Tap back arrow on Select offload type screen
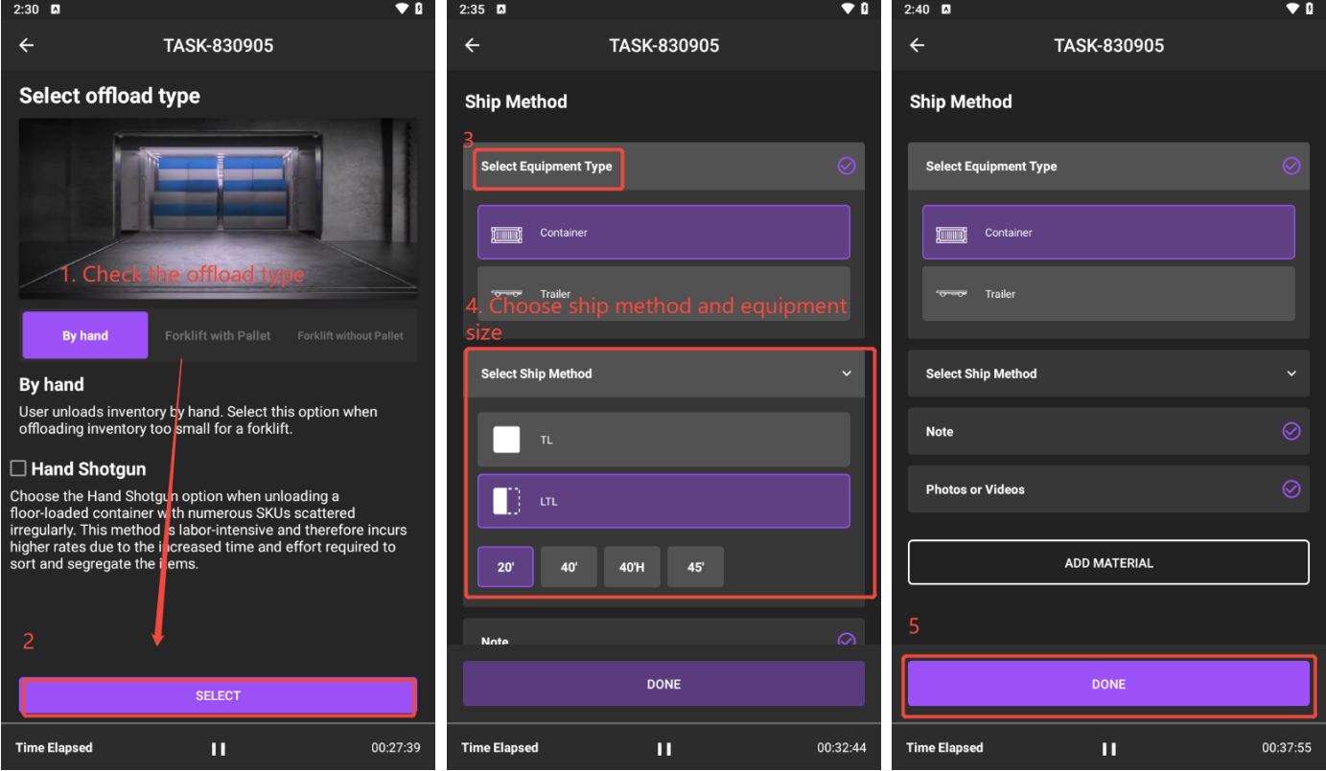The image size is (1326, 771). click(x=27, y=45)
